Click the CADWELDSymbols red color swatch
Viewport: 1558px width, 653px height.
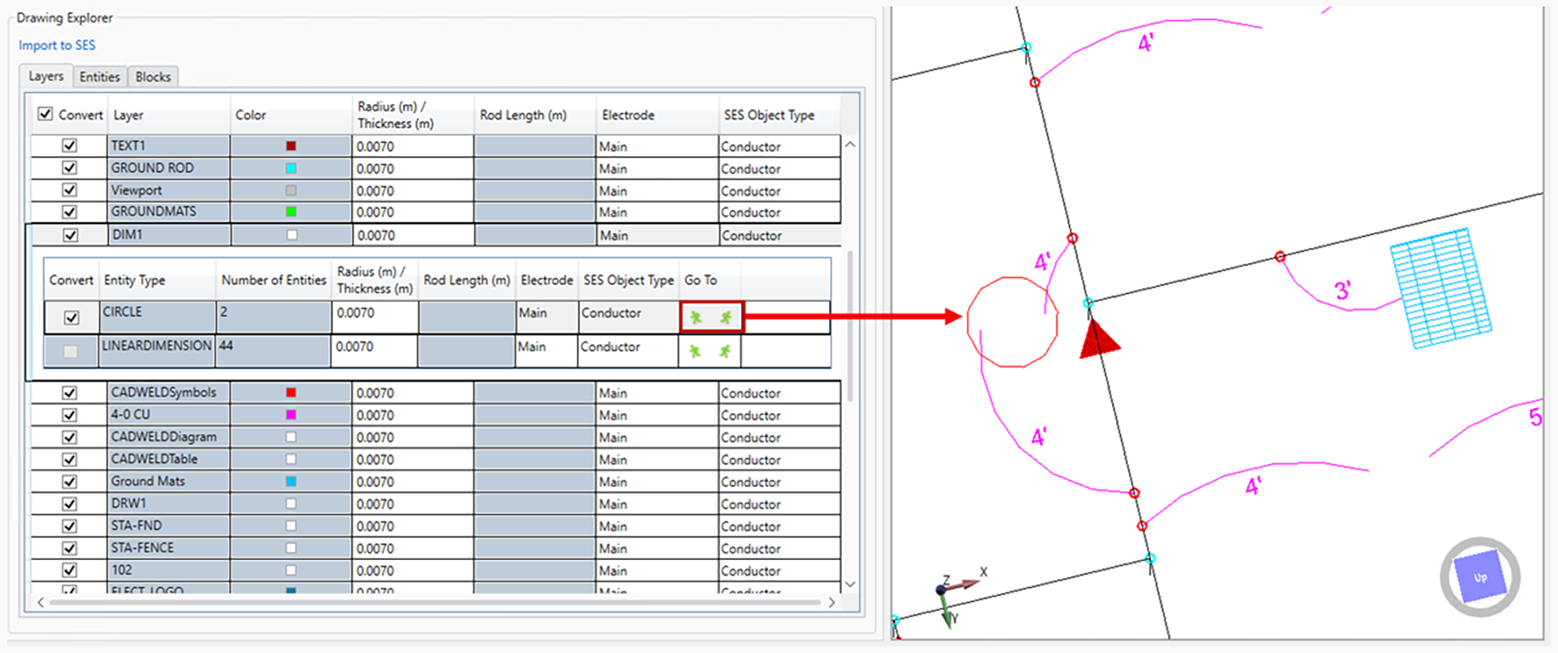click(x=291, y=392)
